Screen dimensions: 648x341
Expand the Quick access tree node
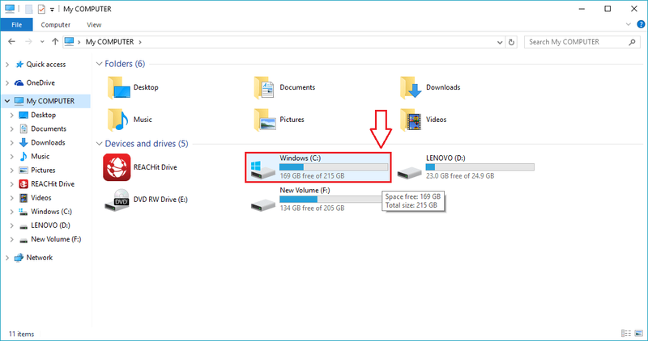(7, 65)
